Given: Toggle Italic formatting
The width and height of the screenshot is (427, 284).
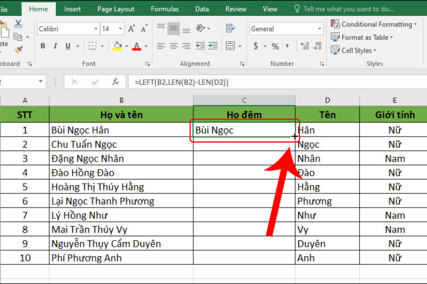Looking at the screenshot, I should [55, 46].
